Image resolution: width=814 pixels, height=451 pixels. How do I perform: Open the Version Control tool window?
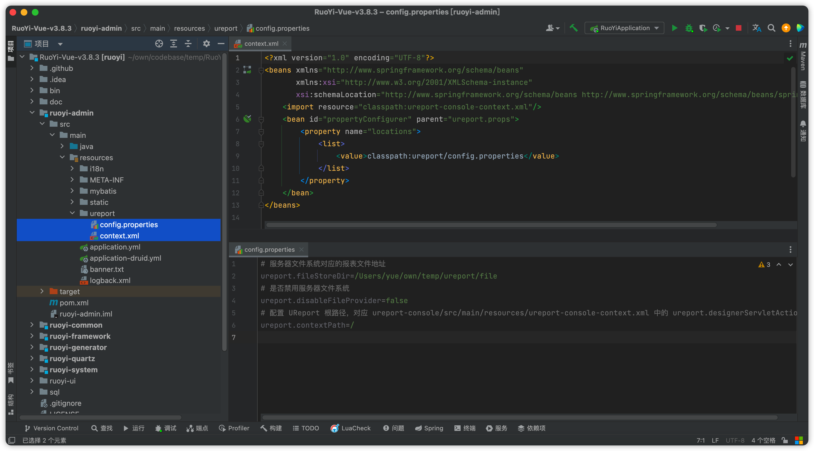tap(51, 428)
